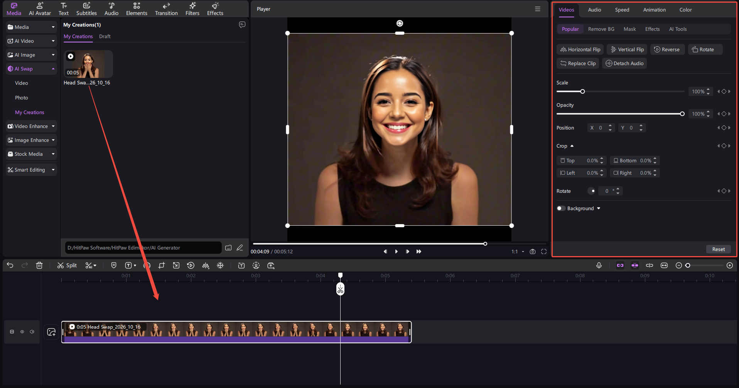Switch to the Animation tab
This screenshot has height=388, width=739.
pyautogui.click(x=654, y=10)
